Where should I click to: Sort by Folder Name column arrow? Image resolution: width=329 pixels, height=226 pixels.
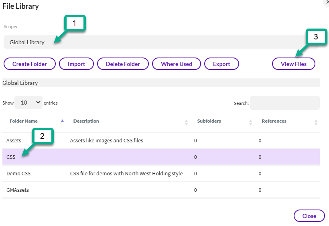62,121
